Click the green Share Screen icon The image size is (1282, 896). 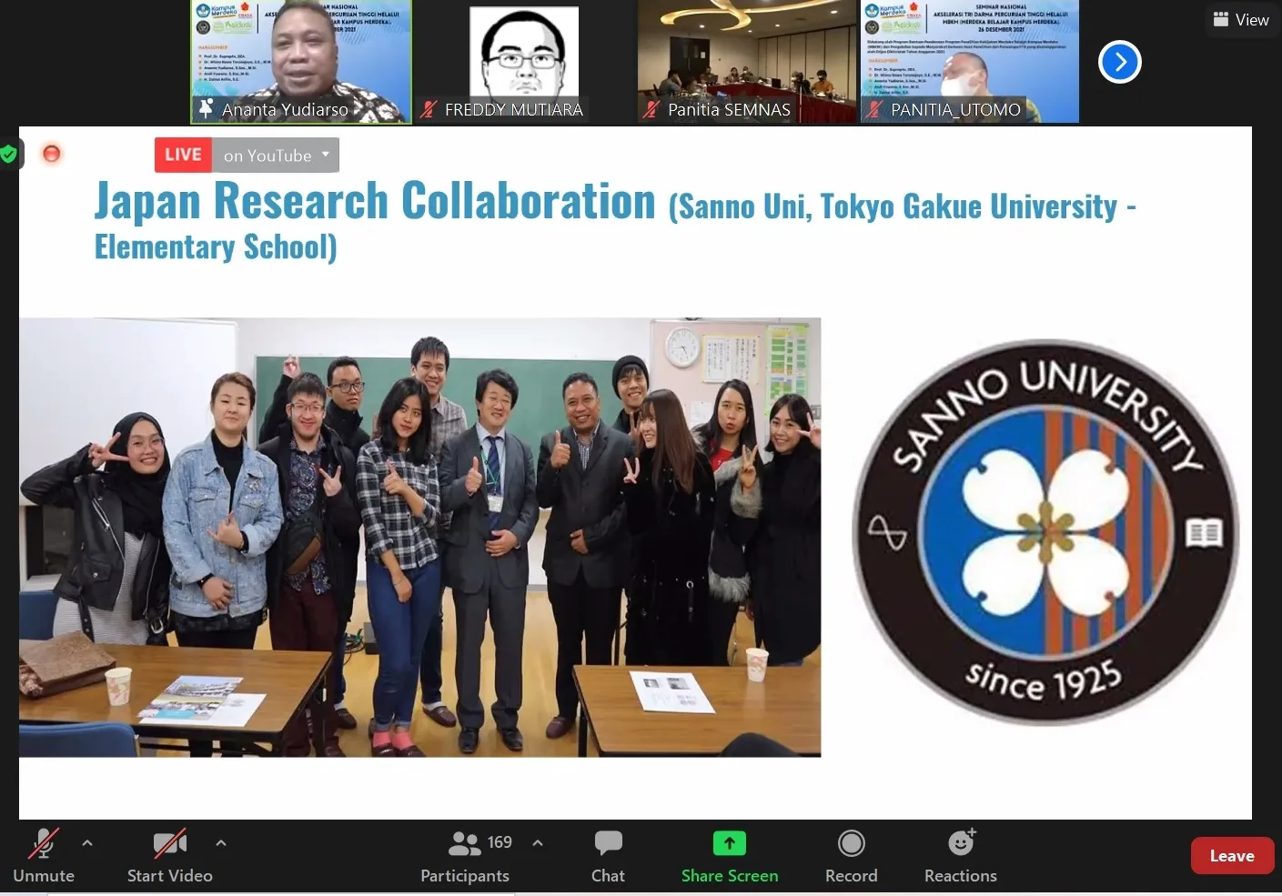(x=729, y=844)
